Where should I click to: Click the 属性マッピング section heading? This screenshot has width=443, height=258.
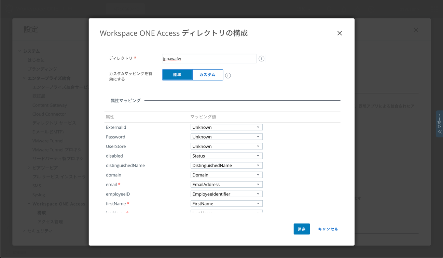(x=125, y=101)
